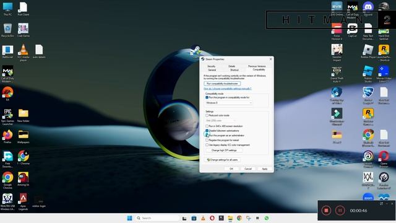The image size is (396, 223).
Task: Open Opera from the taskbar
Action: (212, 218)
